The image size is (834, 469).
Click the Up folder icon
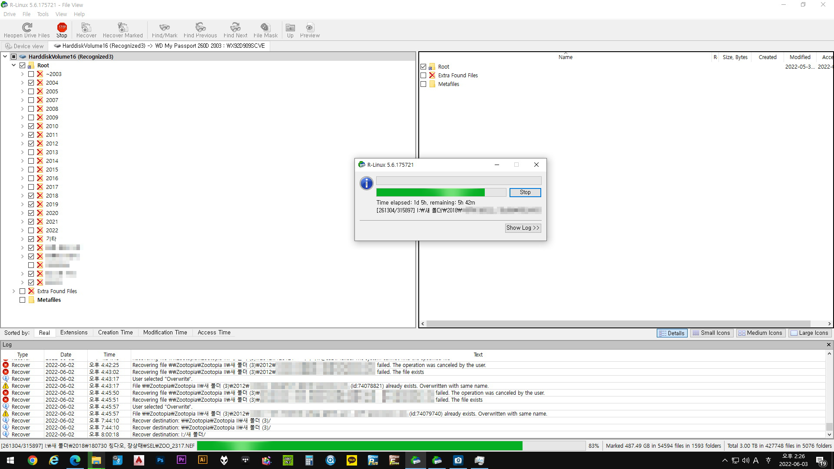click(290, 28)
